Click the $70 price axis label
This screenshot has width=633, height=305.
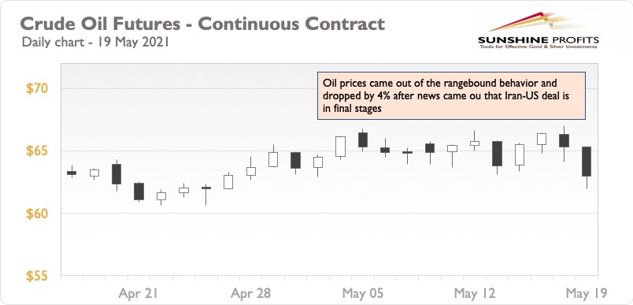(x=37, y=89)
